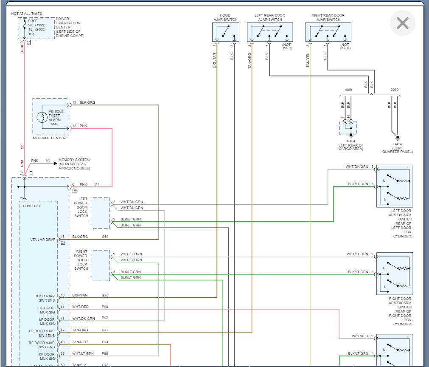Image resolution: width=429 pixels, height=367 pixels.
Task: Select the HOOD AJAR SW SENS pin label
Action: tap(45, 298)
